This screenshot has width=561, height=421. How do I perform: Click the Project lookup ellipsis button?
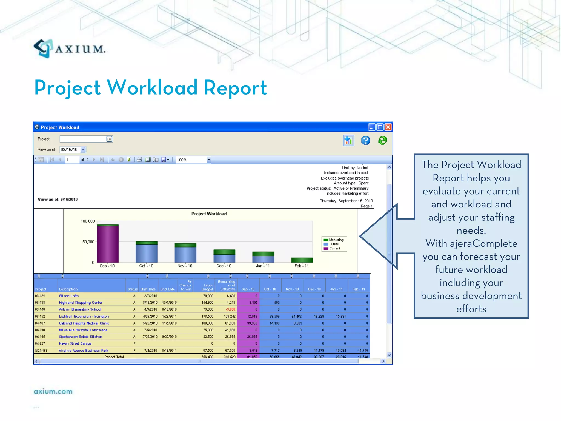109,139
